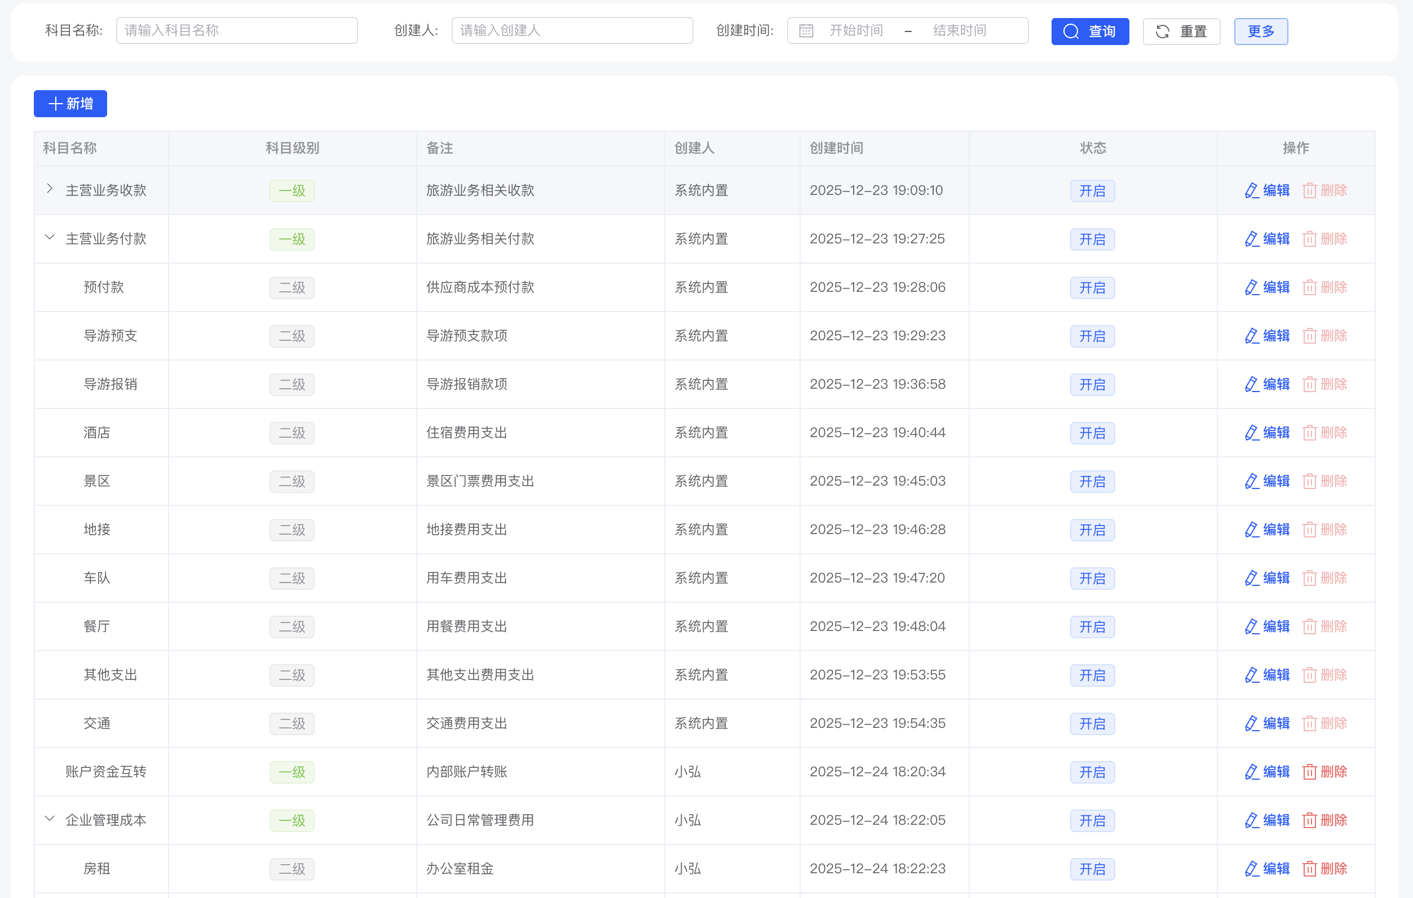This screenshot has width=1413, height=898.
Task: Expand the 主营业务收款 tree row
Action: coord(50,189)
